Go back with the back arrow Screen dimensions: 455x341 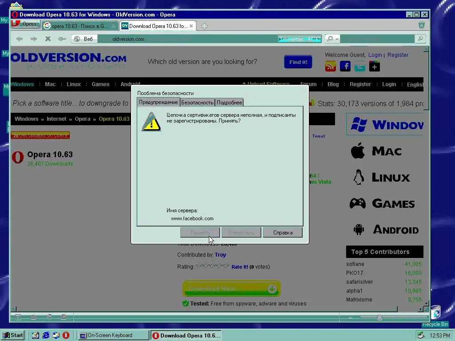pyautogui.click(x=20, y=39)
